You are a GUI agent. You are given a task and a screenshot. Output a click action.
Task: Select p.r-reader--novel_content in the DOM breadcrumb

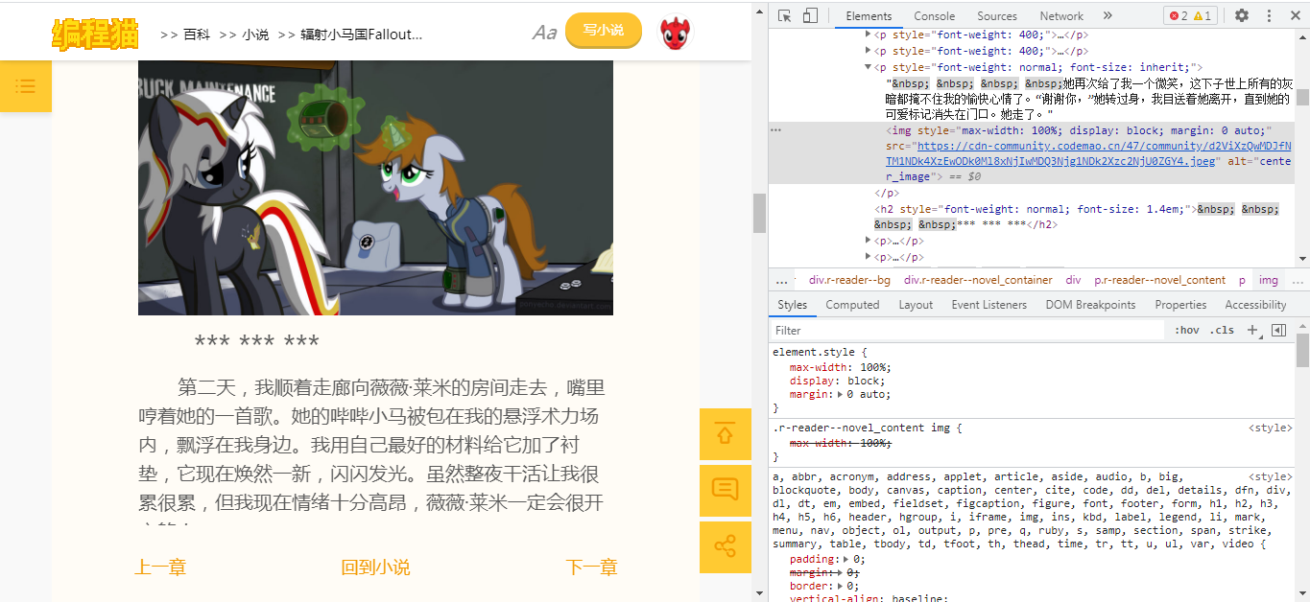click(1159, 280)
